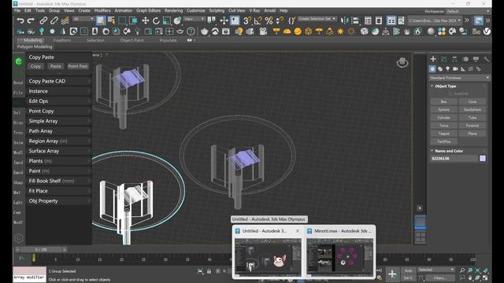This screenshot has height=283, width=504.
Task: Open the Hierarchy panel tab icon
Action: (454, 59)
